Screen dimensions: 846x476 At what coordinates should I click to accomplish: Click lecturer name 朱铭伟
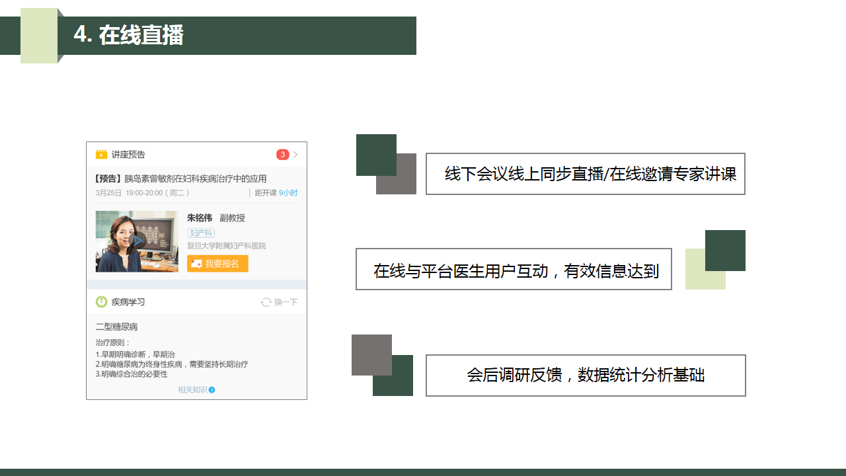200,218
